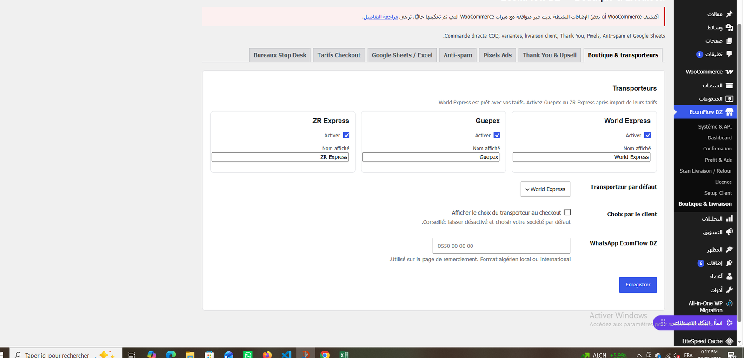The width and height of the screenshot is (744, 358).
Task: Open المظهر appearance brush icon
Action: pos(729,249)
